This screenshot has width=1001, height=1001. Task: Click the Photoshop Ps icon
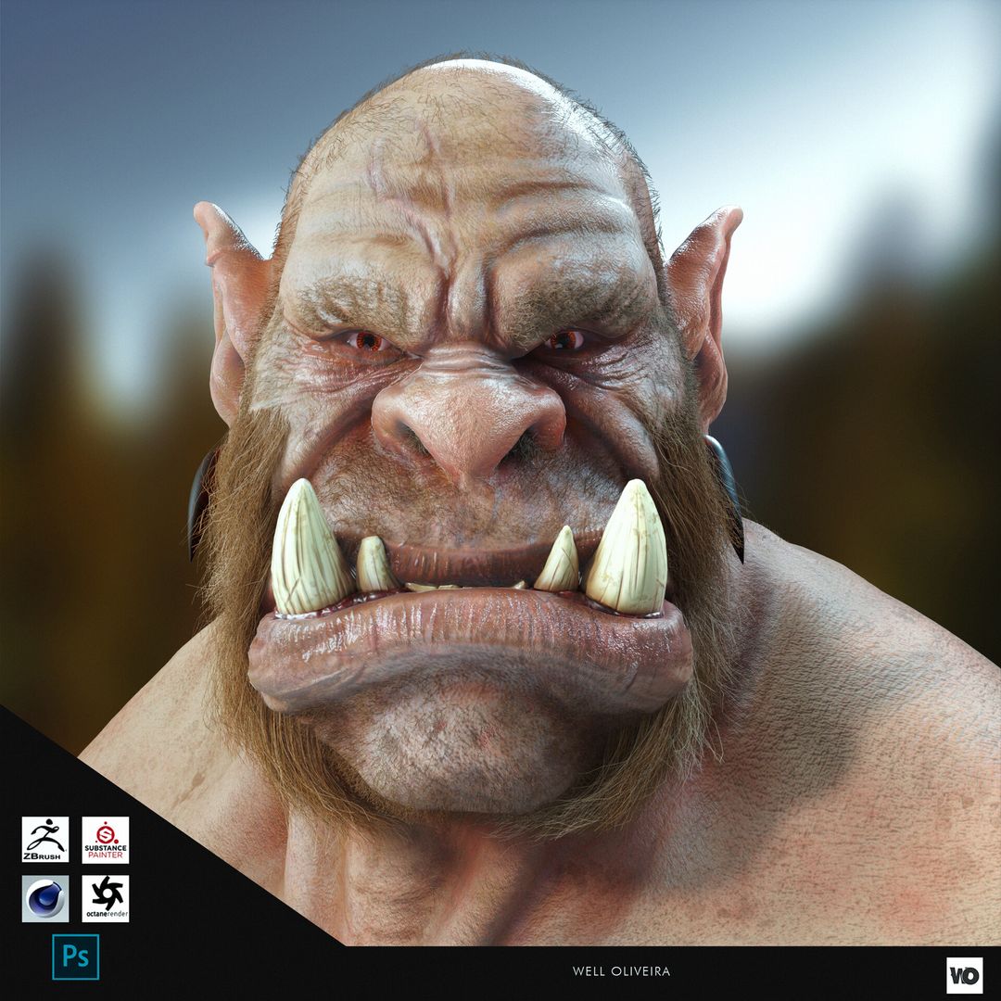click(75, 957)
